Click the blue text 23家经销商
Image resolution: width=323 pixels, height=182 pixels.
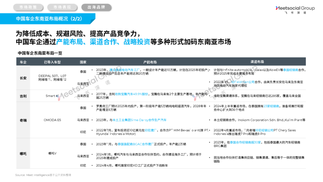[271, 106]
